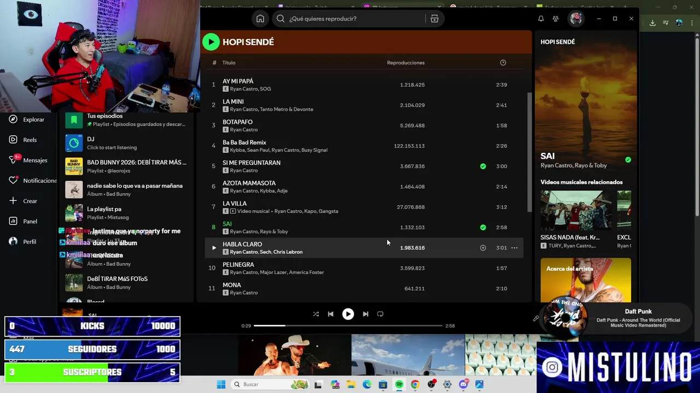Image resolution: width=700 pixels, height=393 pixels.
Task: Play the HOPI SENDÉ album
Action: (211, 41)
